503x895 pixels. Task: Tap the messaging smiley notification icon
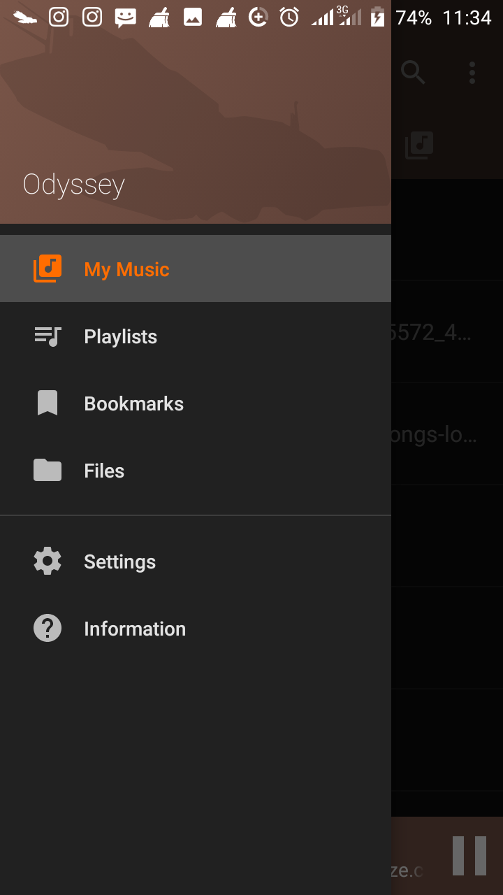click(x=126, y=17)
